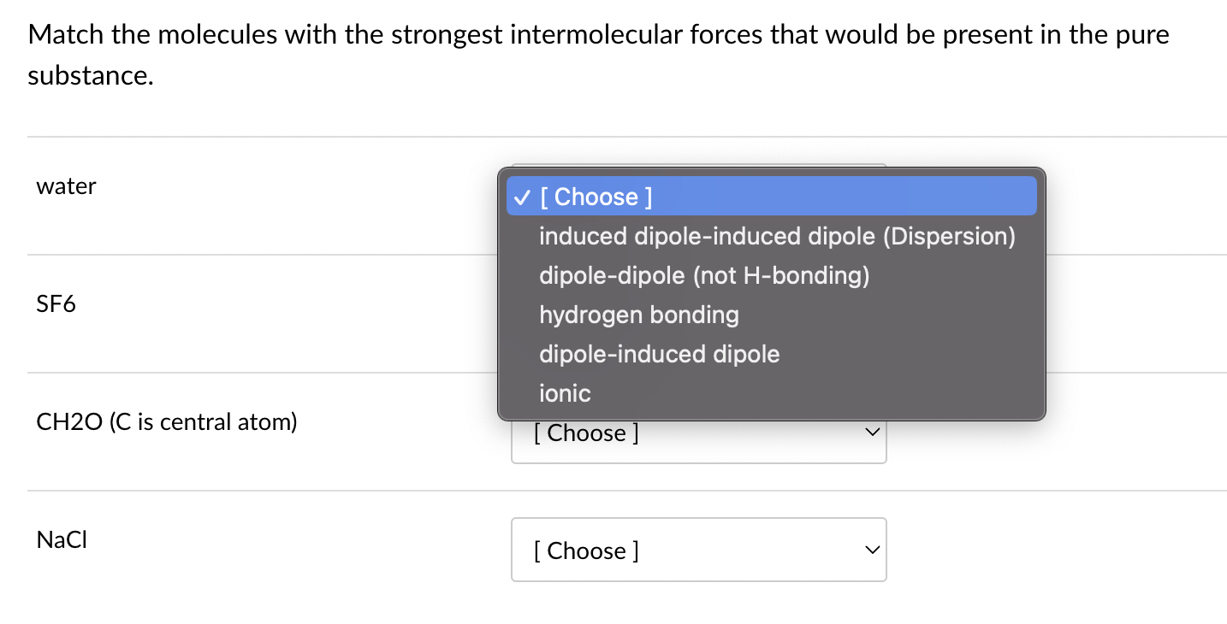Open the dropdown next to NaCl
The width and height of the screenshot is (1227, 624).
(699, 550)
